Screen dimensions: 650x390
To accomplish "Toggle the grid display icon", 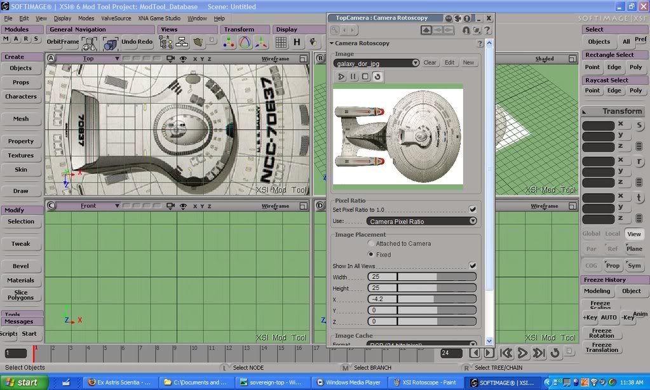I will (x=281, y=43).
